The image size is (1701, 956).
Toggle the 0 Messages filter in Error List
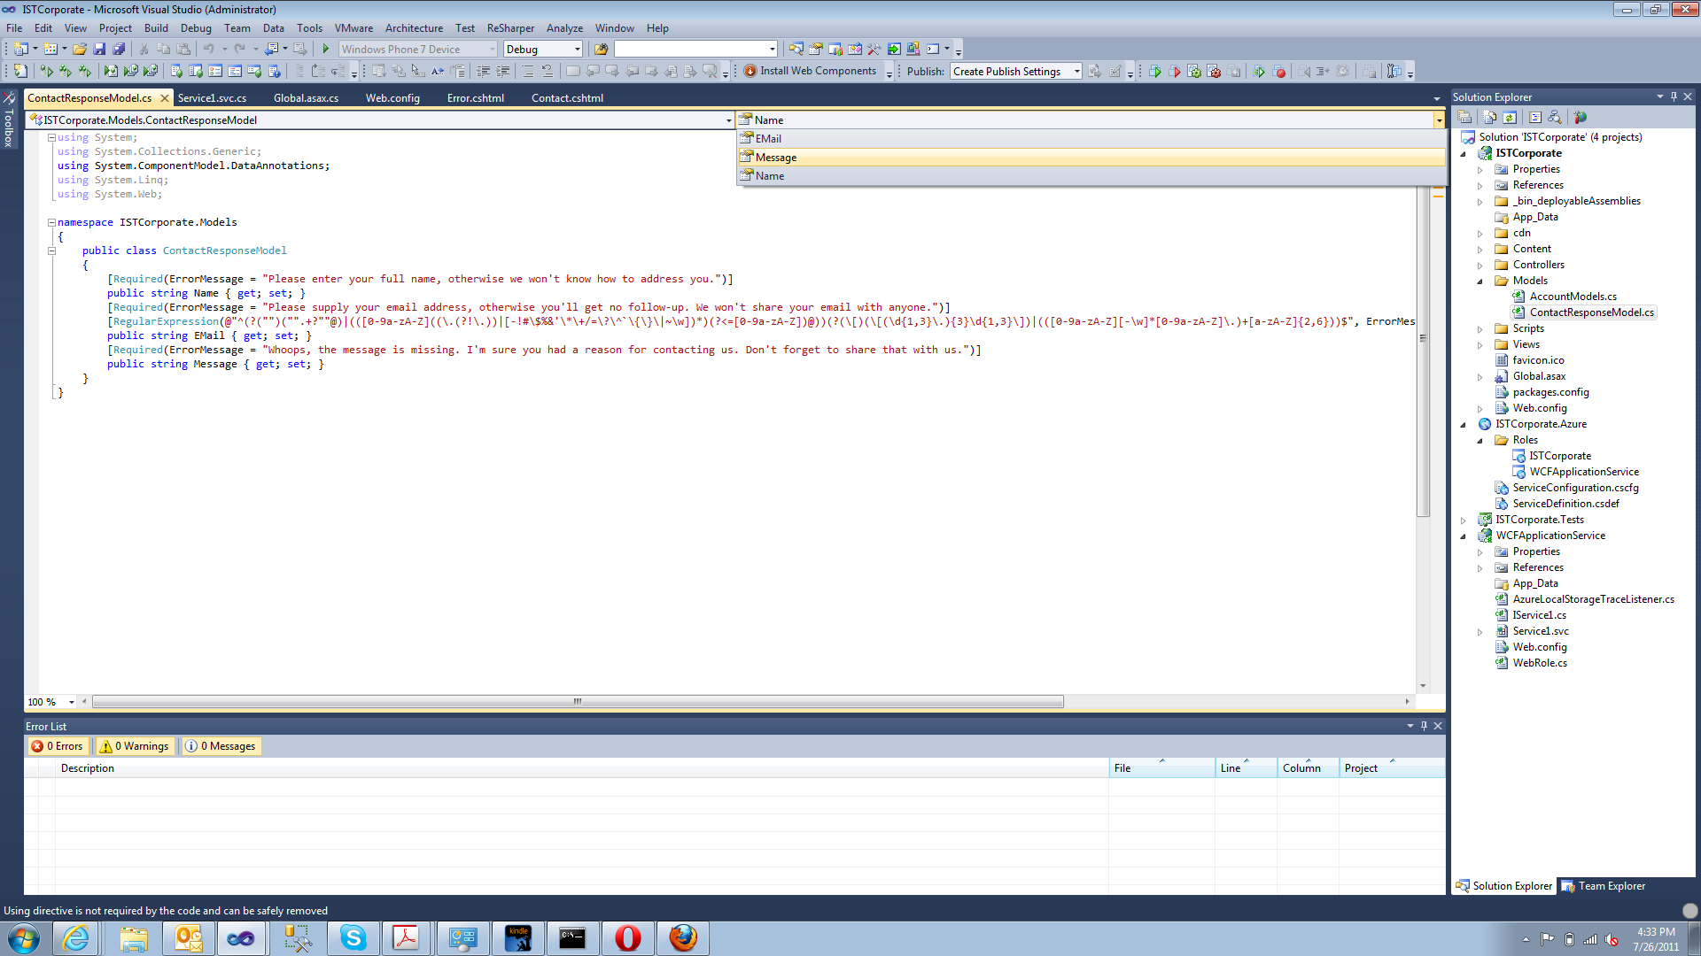[221, 745]
